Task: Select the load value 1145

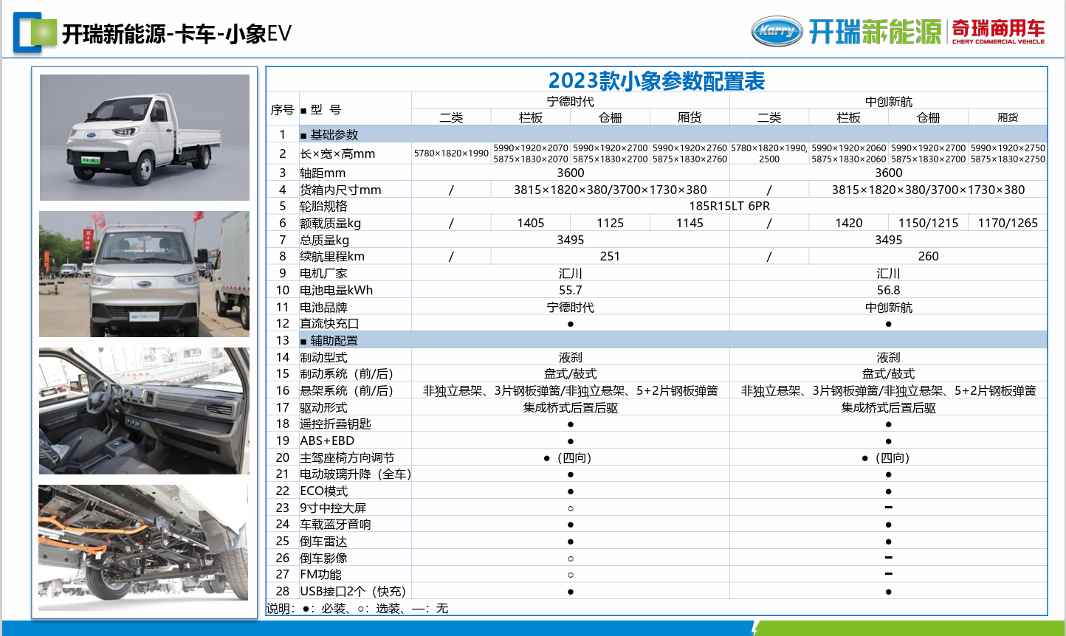Action: click(x=690, y=223)
